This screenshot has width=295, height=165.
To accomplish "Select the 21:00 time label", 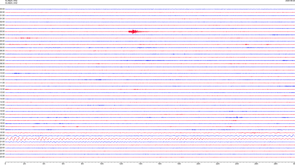I will click(2, 141).
